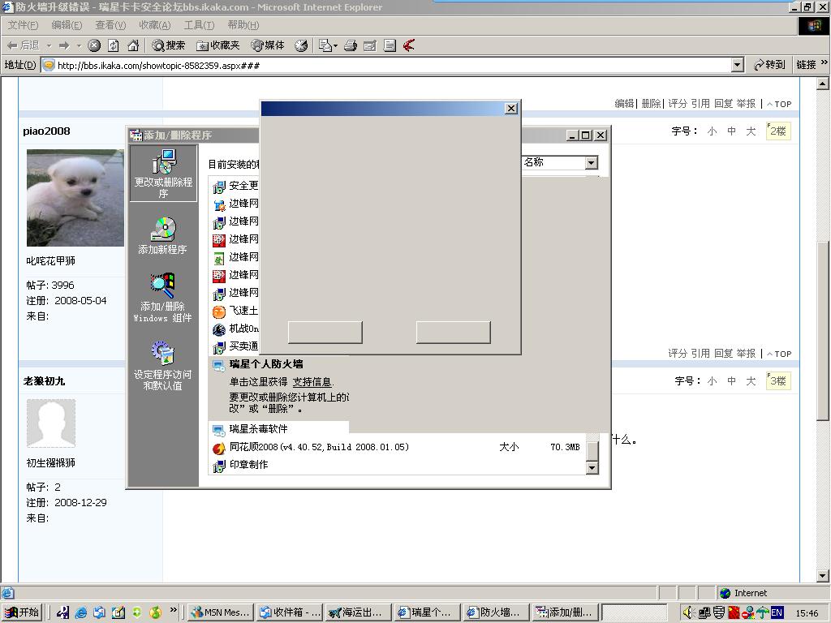831x623 pixels.
Task: Go to the home page icon
Action: point(133,45)
